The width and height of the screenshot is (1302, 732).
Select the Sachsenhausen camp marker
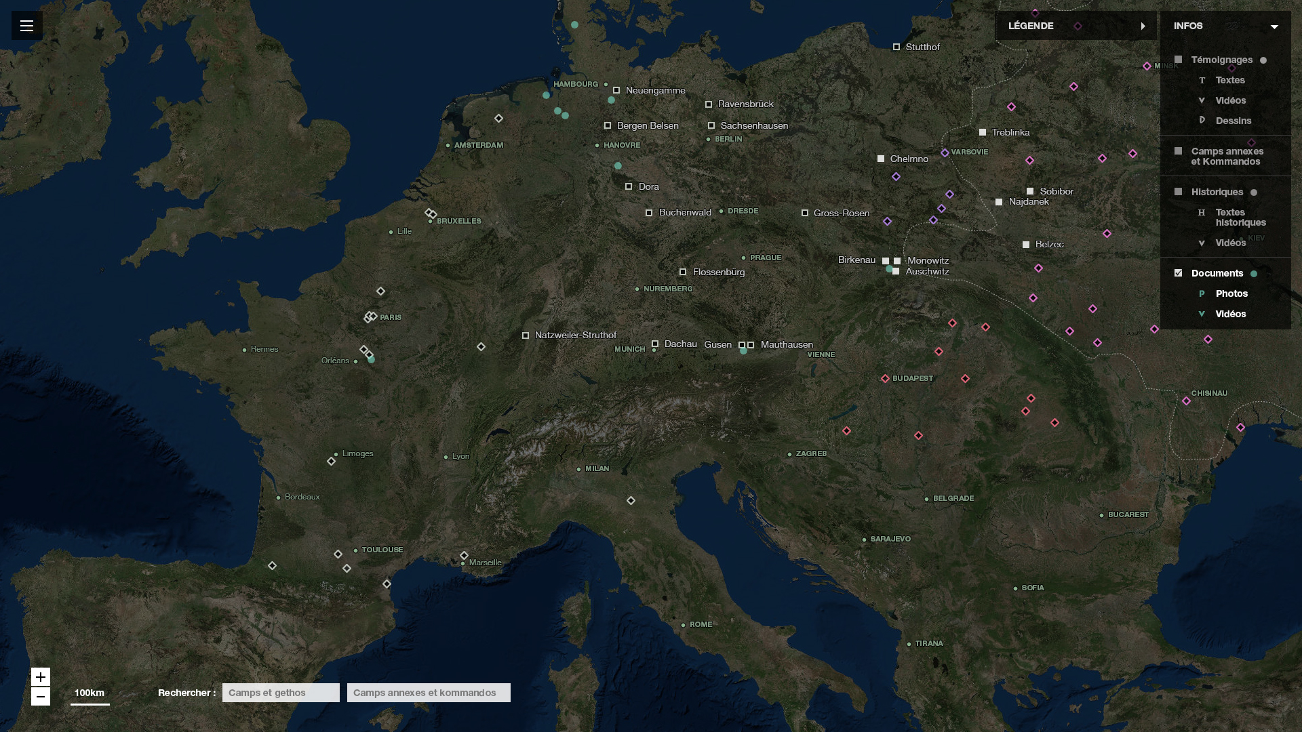(711, 125)
